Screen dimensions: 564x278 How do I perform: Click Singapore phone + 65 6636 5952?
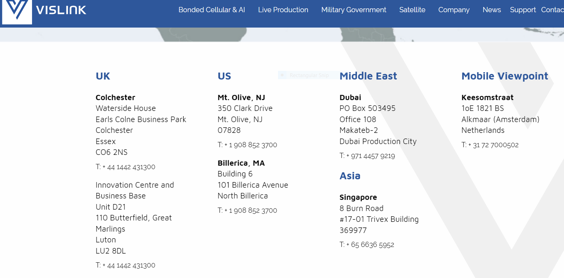tap(367, 245)
